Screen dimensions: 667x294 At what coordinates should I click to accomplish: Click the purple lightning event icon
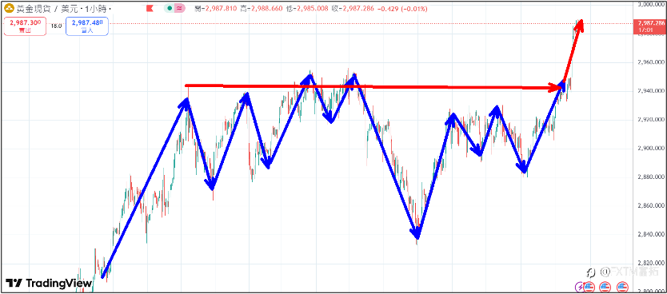coord(579,286)
